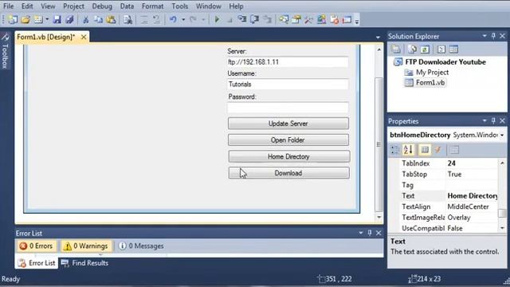Select My Project in Solution Explorer
510x287 pixels.
pos(432,73)
